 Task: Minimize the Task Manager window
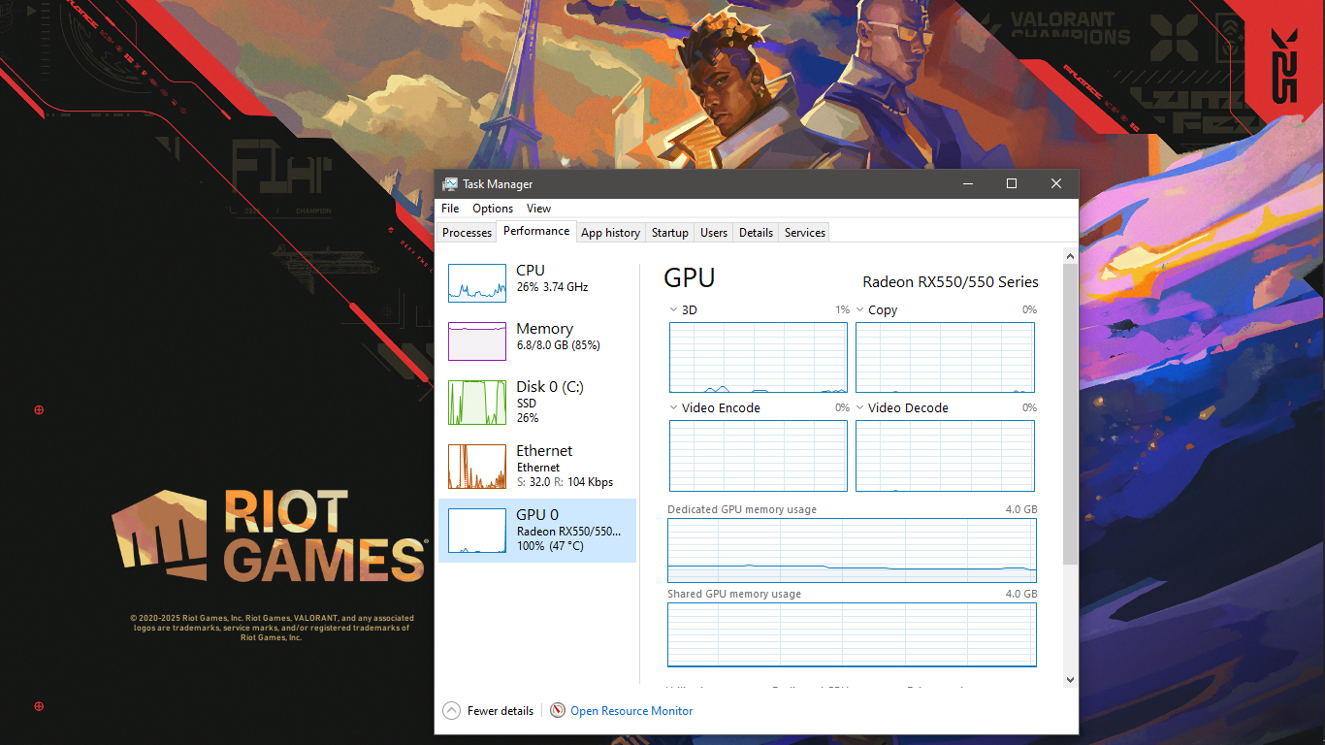point(968,183)
